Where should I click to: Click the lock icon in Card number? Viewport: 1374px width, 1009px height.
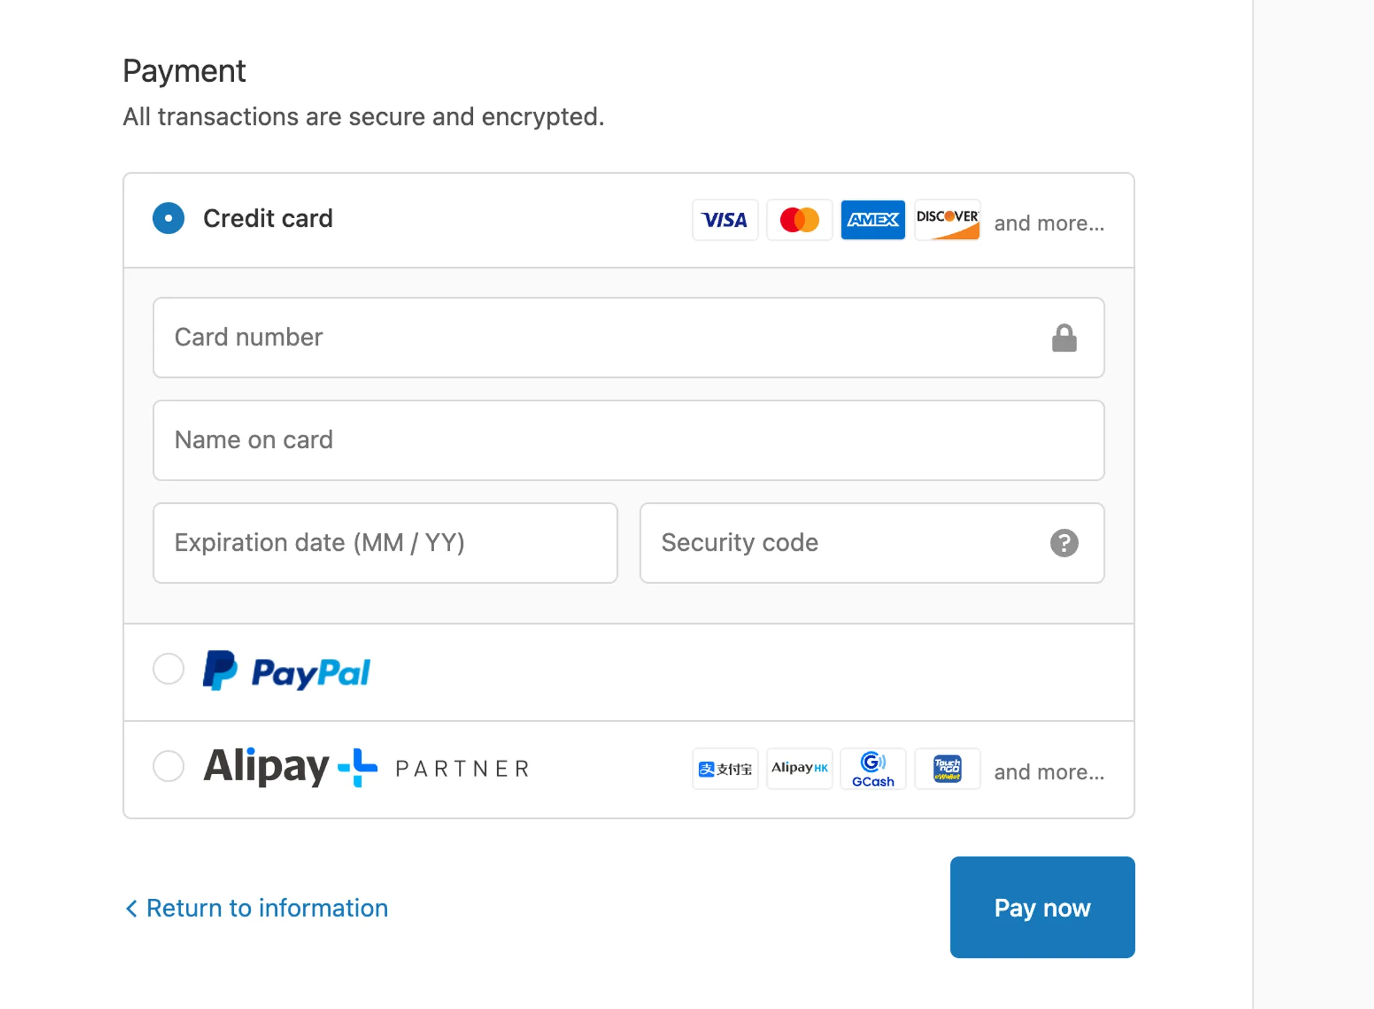click(1064, 338)
